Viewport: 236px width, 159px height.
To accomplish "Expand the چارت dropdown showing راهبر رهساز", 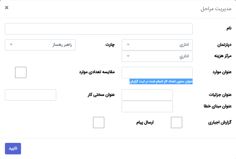I will tap(40, 45).
